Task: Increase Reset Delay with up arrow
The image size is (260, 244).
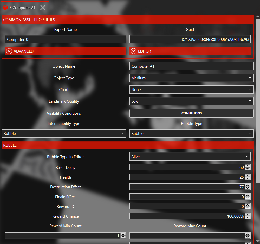Action: point(248,166)
